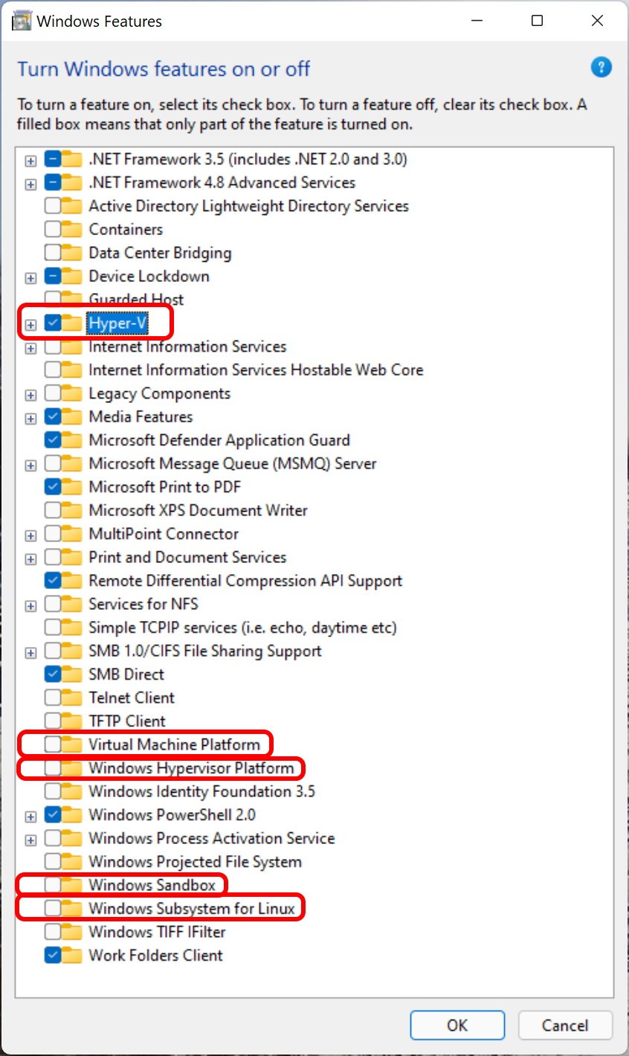Image resolution: width=629 pixels, height=1056 pixels.
Task: Close the Windows Features dialog
Action: pyautogui.click(x=597, y=21)
